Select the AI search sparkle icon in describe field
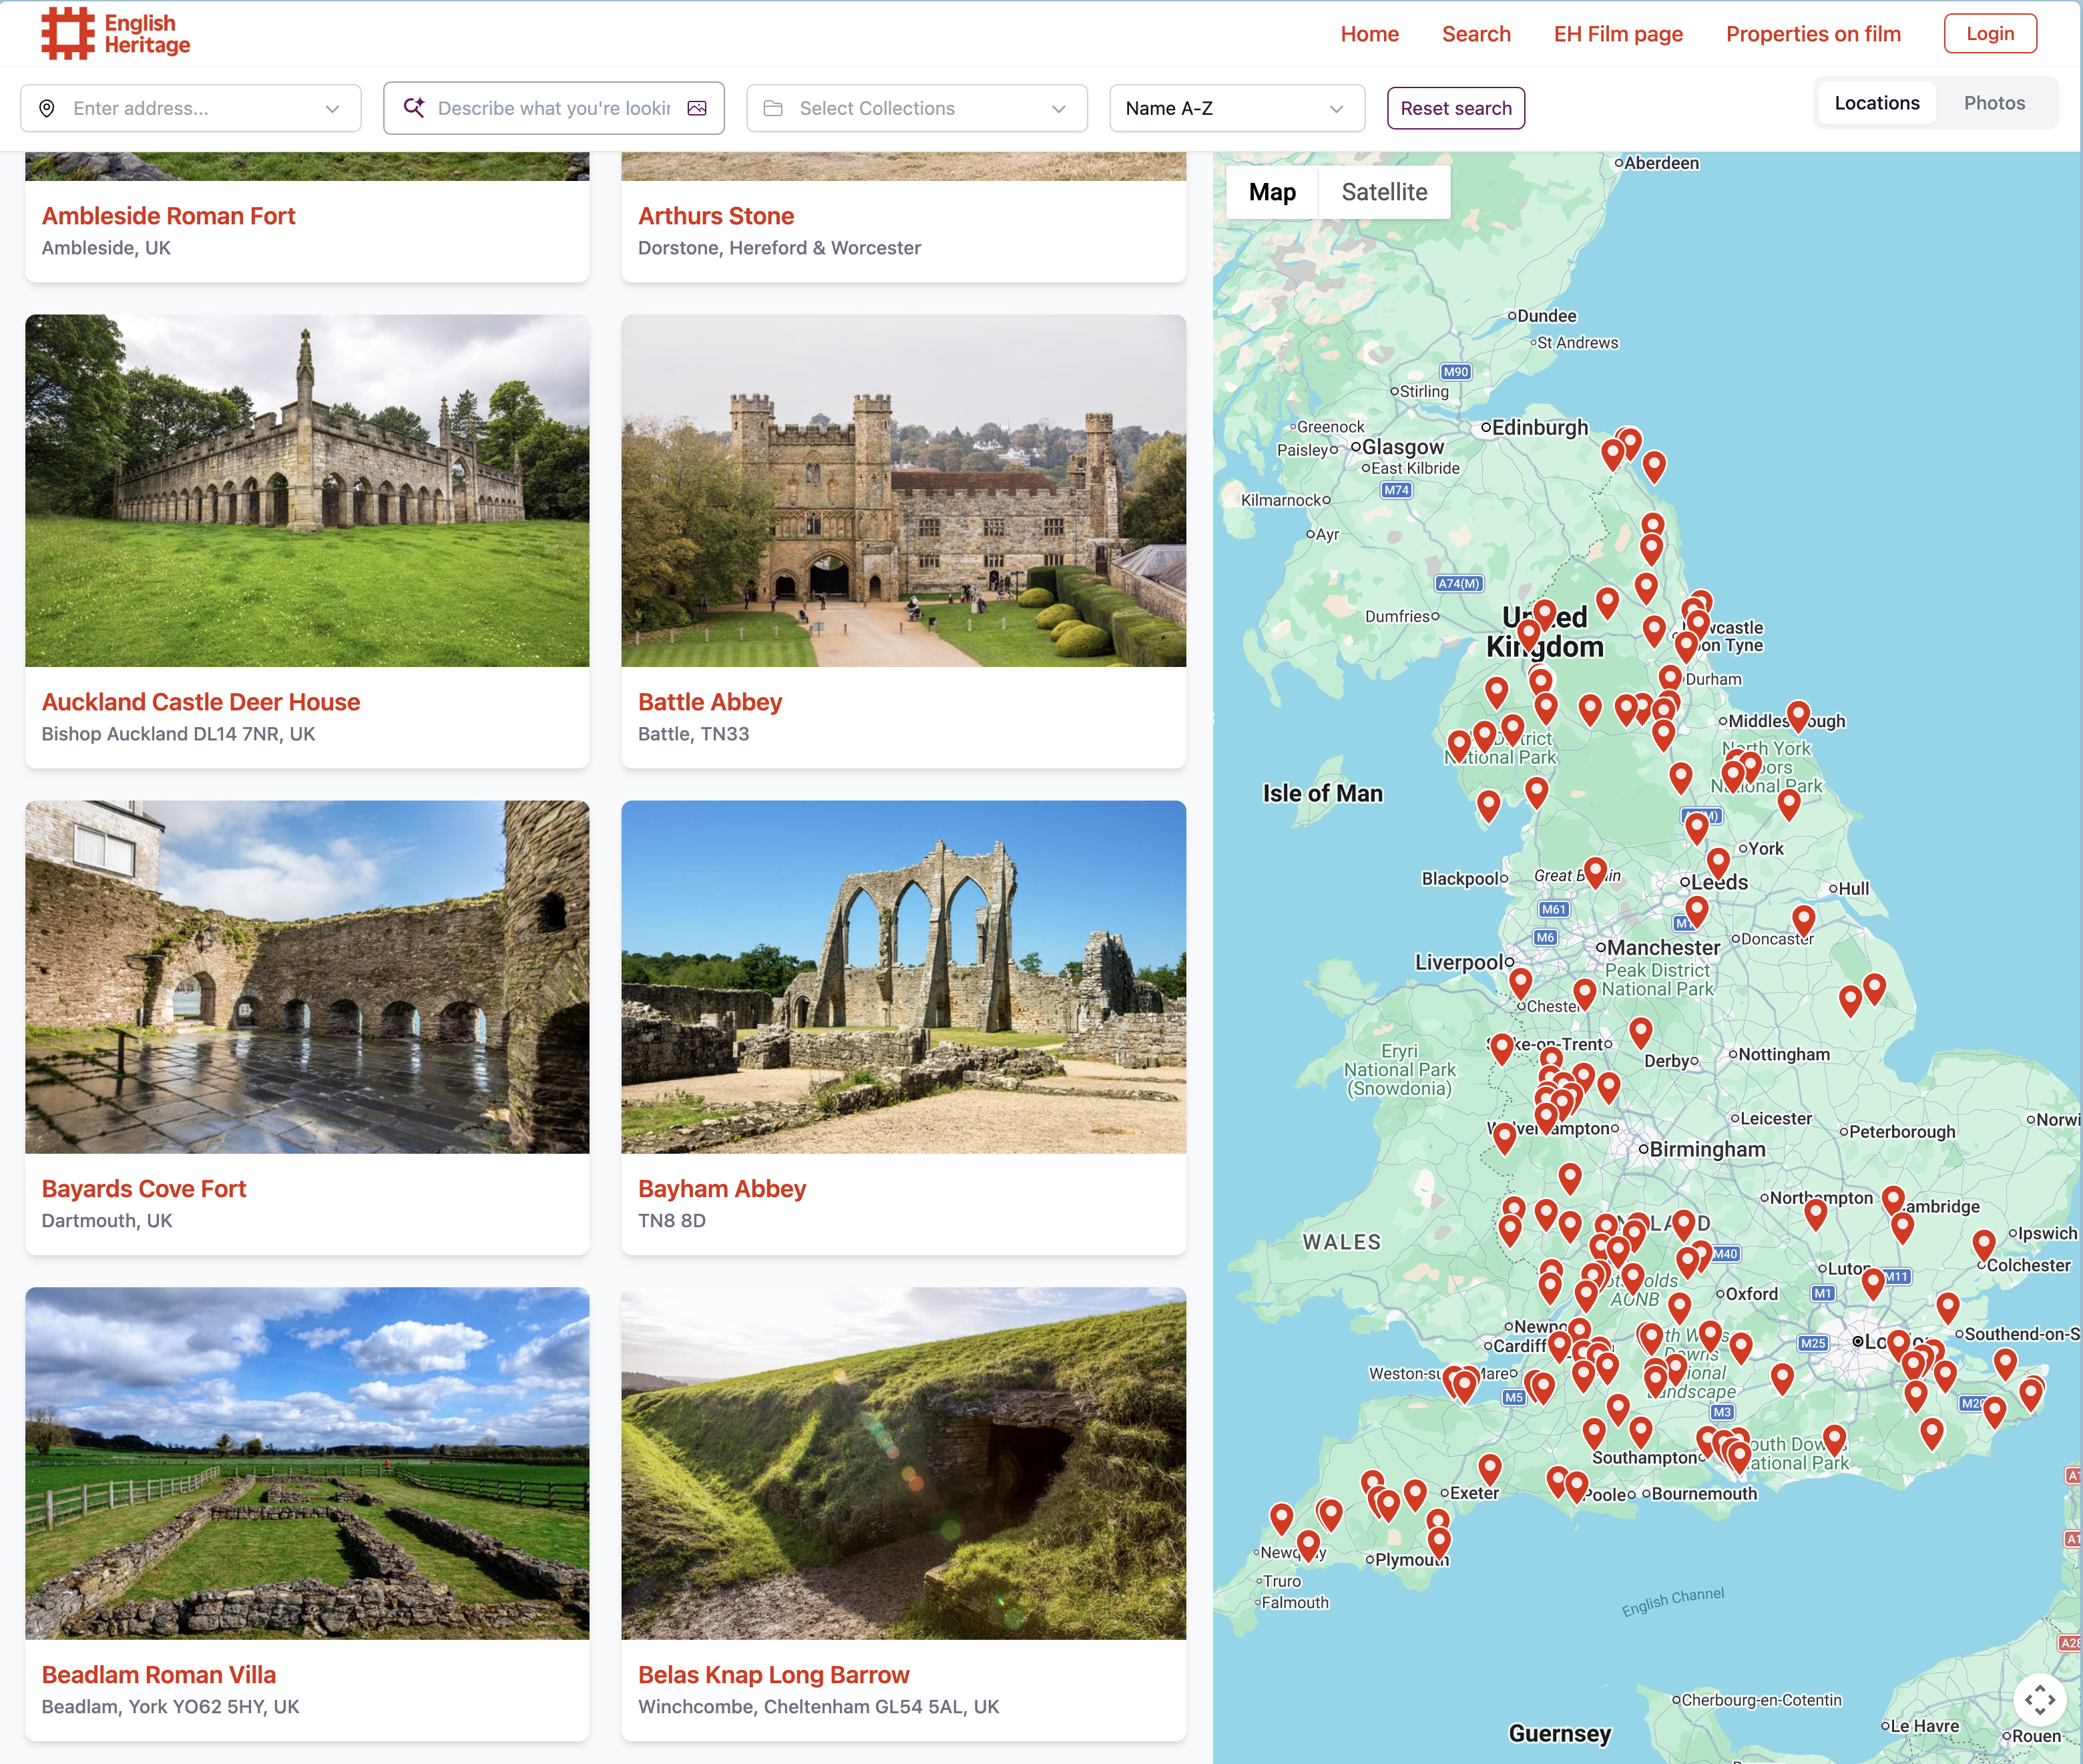The height and width of the screenshot is (1764, 2083). click(414, 108)
